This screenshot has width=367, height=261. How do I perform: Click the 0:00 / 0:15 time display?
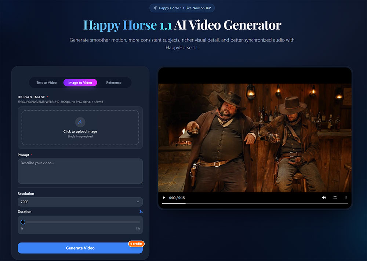(x=177, y=198)
